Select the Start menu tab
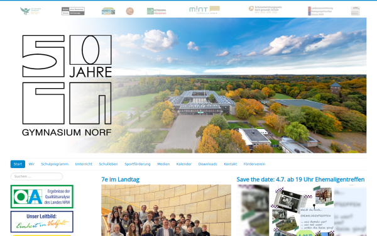Screen dimensions: 377x236 click(x=18, y=164)
